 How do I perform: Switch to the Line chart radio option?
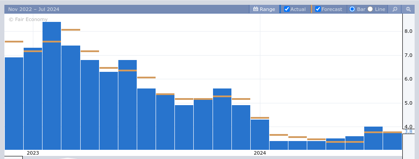click(x=370, y=9)
